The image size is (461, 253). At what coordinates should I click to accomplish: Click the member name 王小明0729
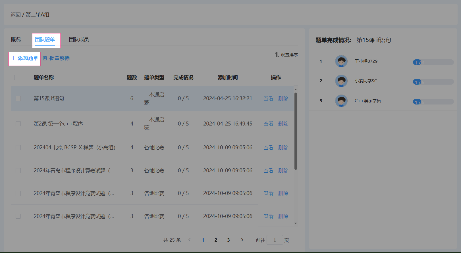[366, 61]
